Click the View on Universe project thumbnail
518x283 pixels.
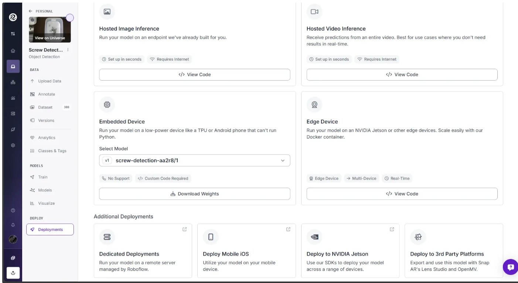pyautogui.click(x=50, y=30)
